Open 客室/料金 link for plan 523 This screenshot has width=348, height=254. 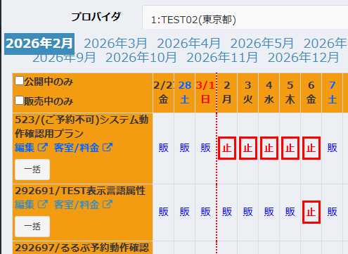tap(77, 148)
